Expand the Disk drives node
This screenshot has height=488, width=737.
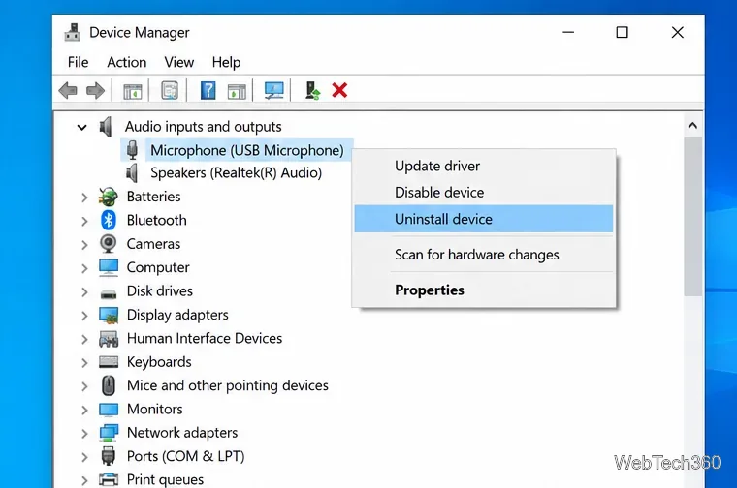84,291
